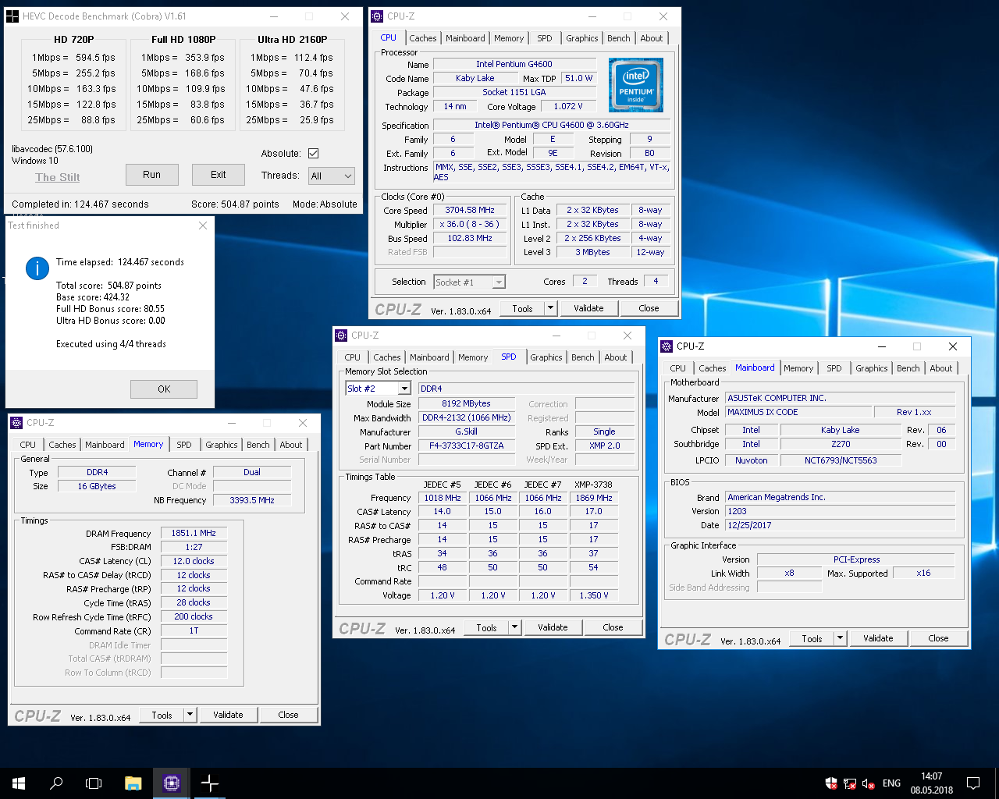The width and height of the screenshot is (999, 799).
Task: Click XMP-3738 frequency 1869 MHz cell
Action: (x=593, y=498)
